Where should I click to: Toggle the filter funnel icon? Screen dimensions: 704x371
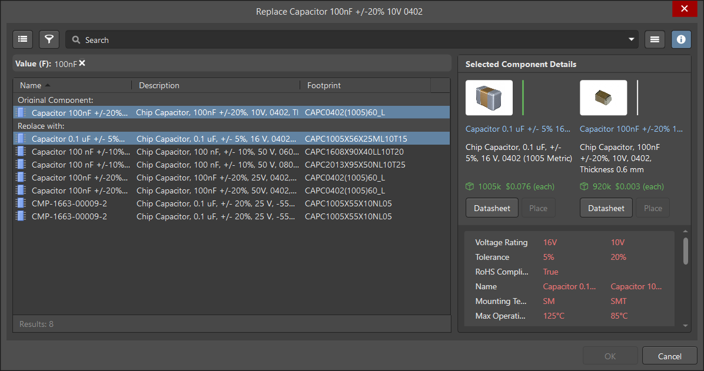coord(49,39)
